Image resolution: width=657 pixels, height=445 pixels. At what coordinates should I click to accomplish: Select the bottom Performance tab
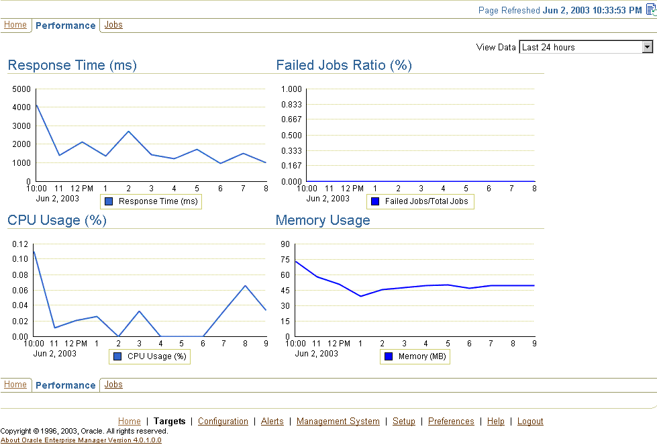[65, 385]
